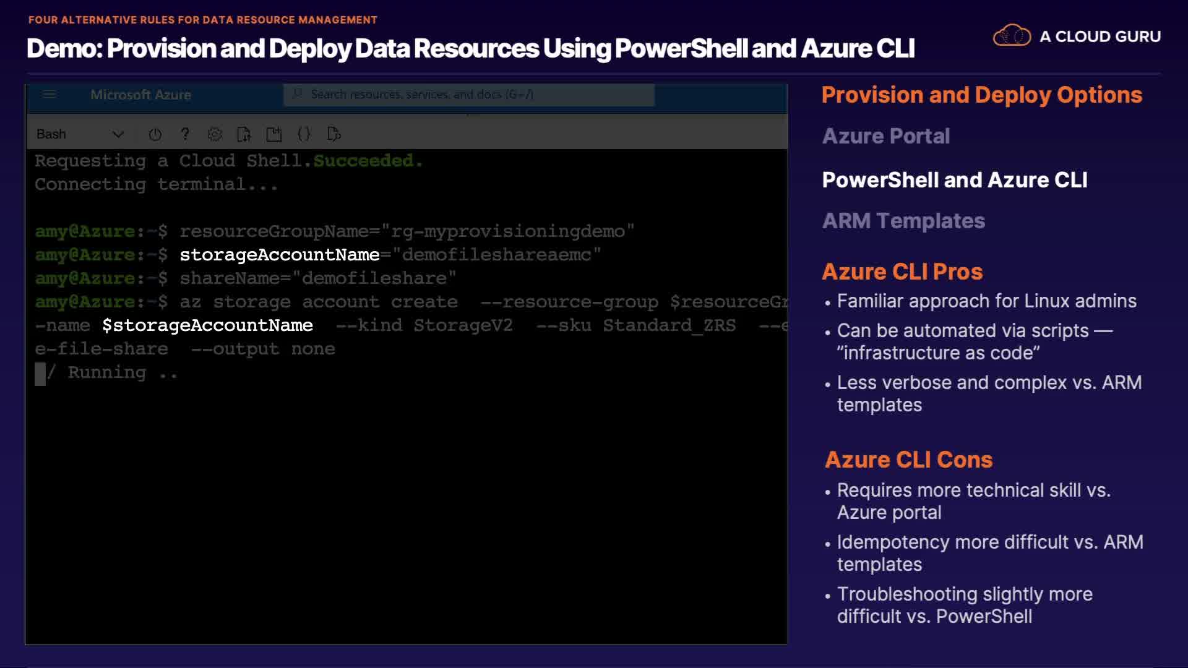Screen dimensions: 1188x668
Task: Click the upload/download files icon
Action: point(244,134)
